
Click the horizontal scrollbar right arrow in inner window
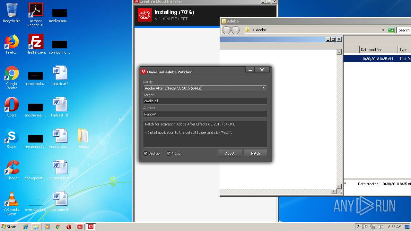(334, 192)
